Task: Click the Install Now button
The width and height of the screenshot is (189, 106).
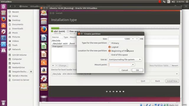Action: [172, 81]
